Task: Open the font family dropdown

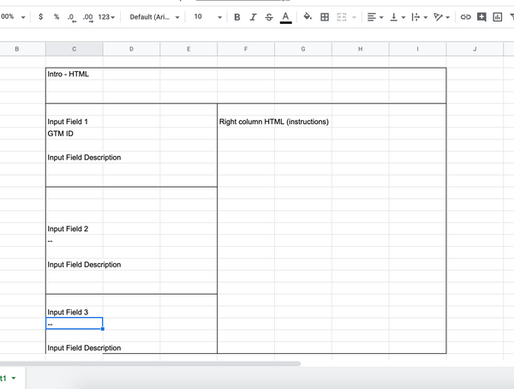Action: (155, 17)
